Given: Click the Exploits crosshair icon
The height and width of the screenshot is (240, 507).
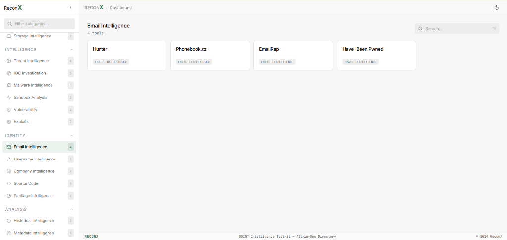Looking at the screenshot, I should tap(9, 121).
